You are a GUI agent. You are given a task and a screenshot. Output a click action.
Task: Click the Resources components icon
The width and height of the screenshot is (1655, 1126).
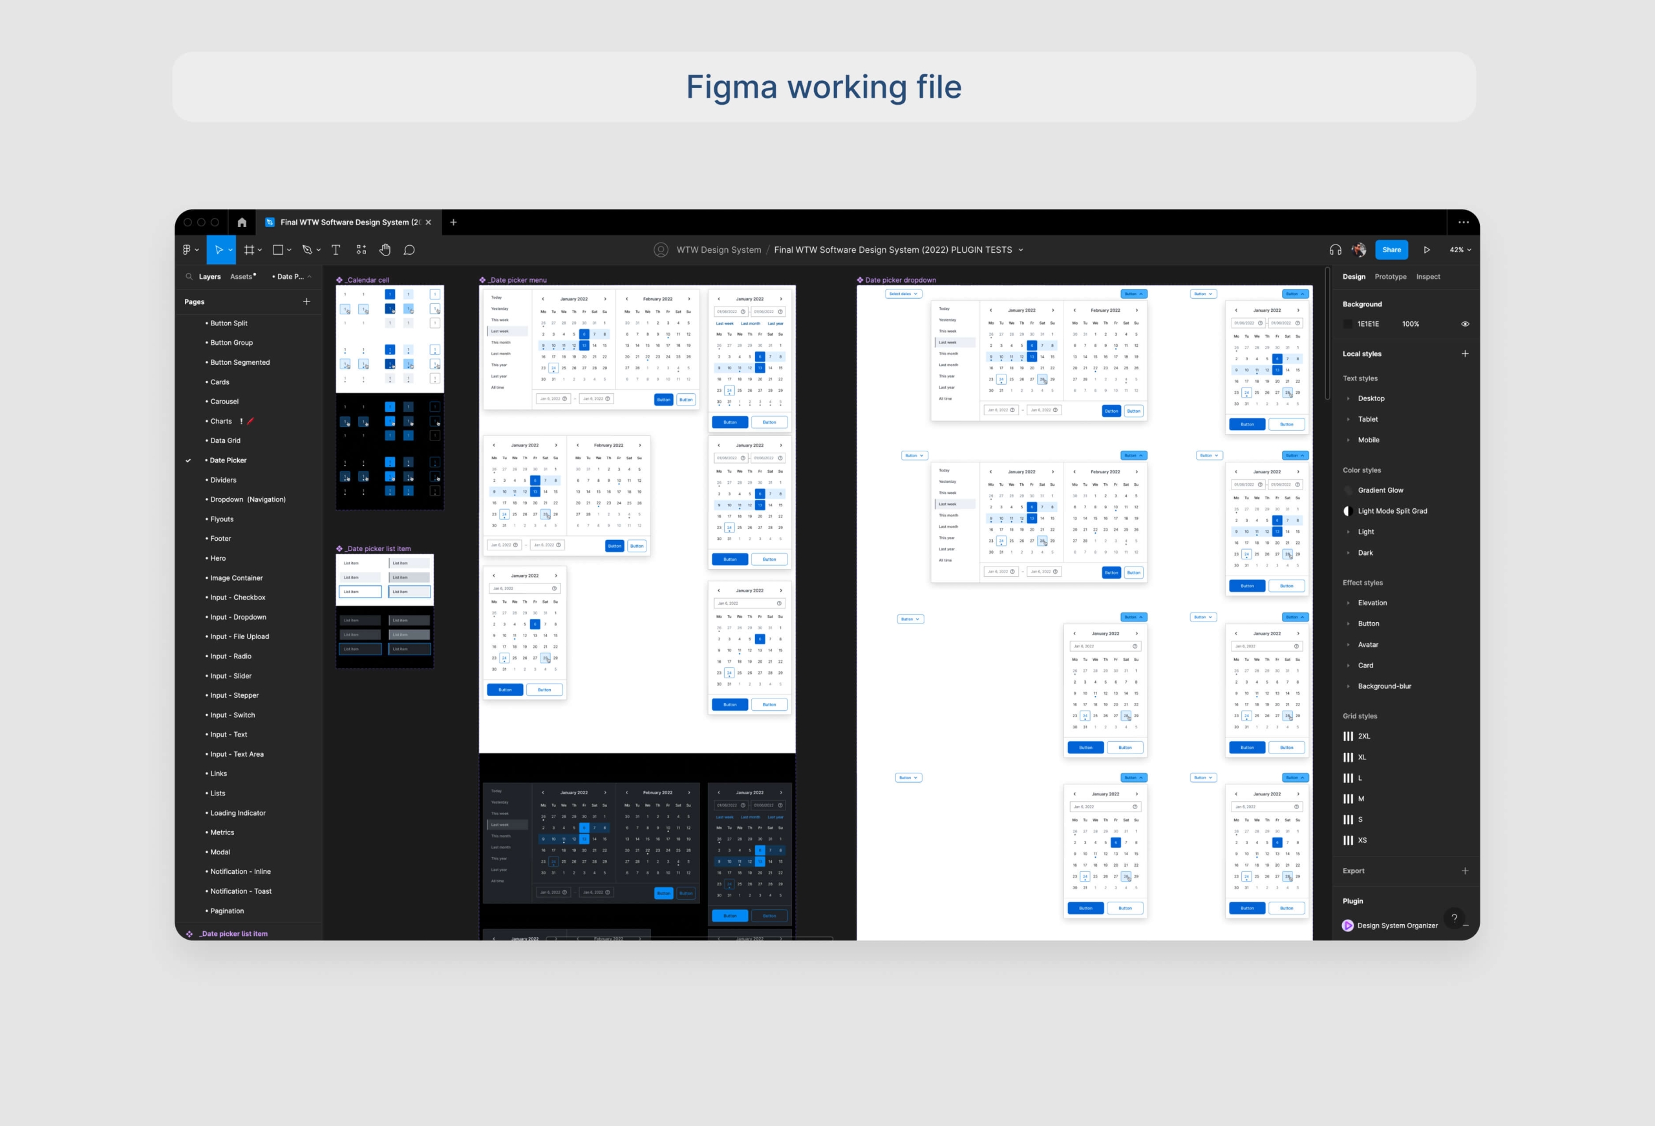click(x=361, y=250)
